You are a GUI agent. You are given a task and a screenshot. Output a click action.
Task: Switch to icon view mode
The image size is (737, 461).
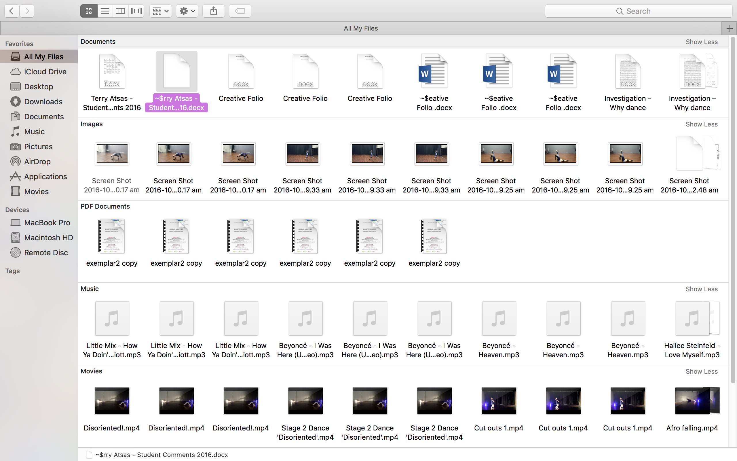pyautogui.click(x=89, y=11)
